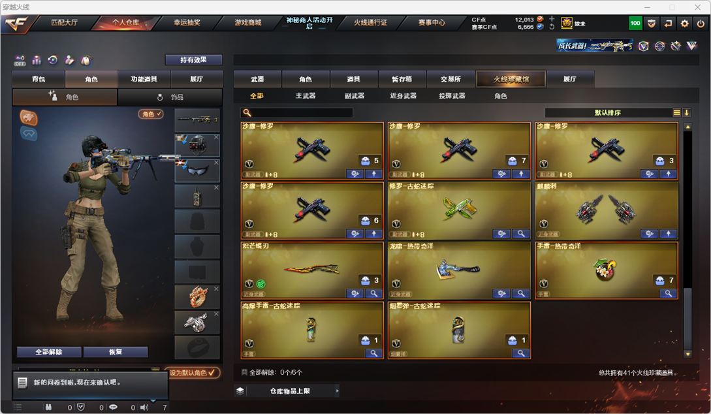Click the 全部解除 button under character
This screenshot has width=711, height=414.
point(49,352)
